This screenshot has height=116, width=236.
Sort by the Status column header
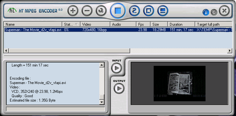pyautogui.click(x=71, y=24)
